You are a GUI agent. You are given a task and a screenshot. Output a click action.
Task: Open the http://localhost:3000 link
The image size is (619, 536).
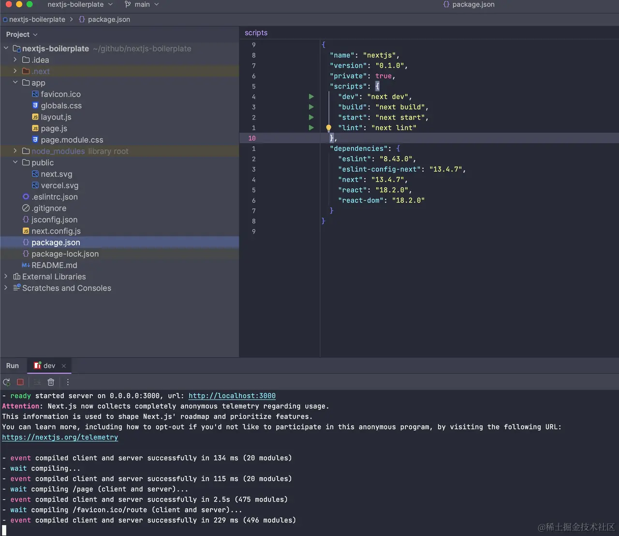tap(232, 396)
